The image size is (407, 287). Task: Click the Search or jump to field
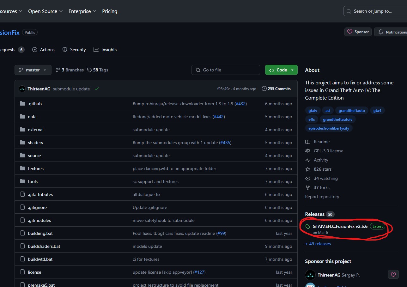[x=375, y=11]
